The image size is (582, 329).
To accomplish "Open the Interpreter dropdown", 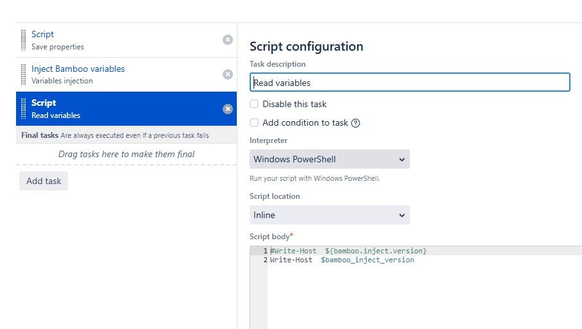I will [330, 159].
